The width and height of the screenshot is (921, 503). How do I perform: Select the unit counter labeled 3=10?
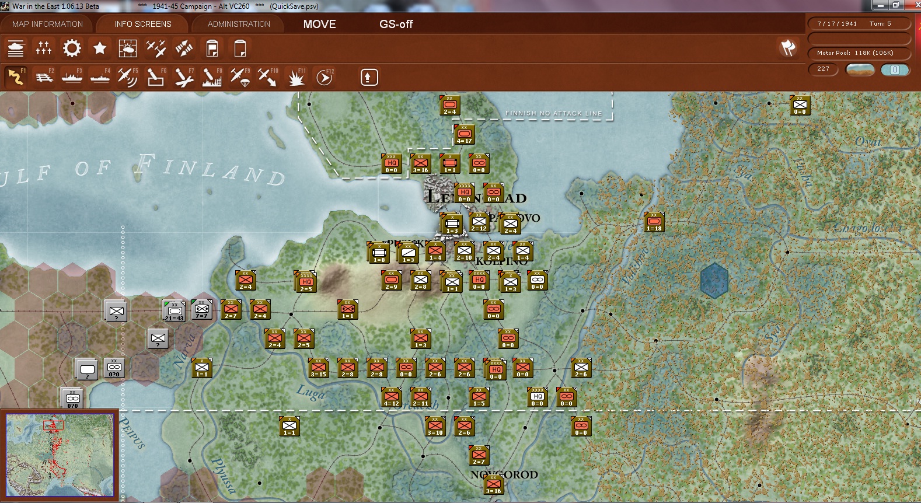[435, 427]
